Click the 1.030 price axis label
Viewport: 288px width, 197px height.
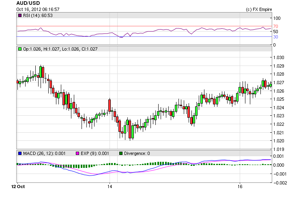pos(279,57)
